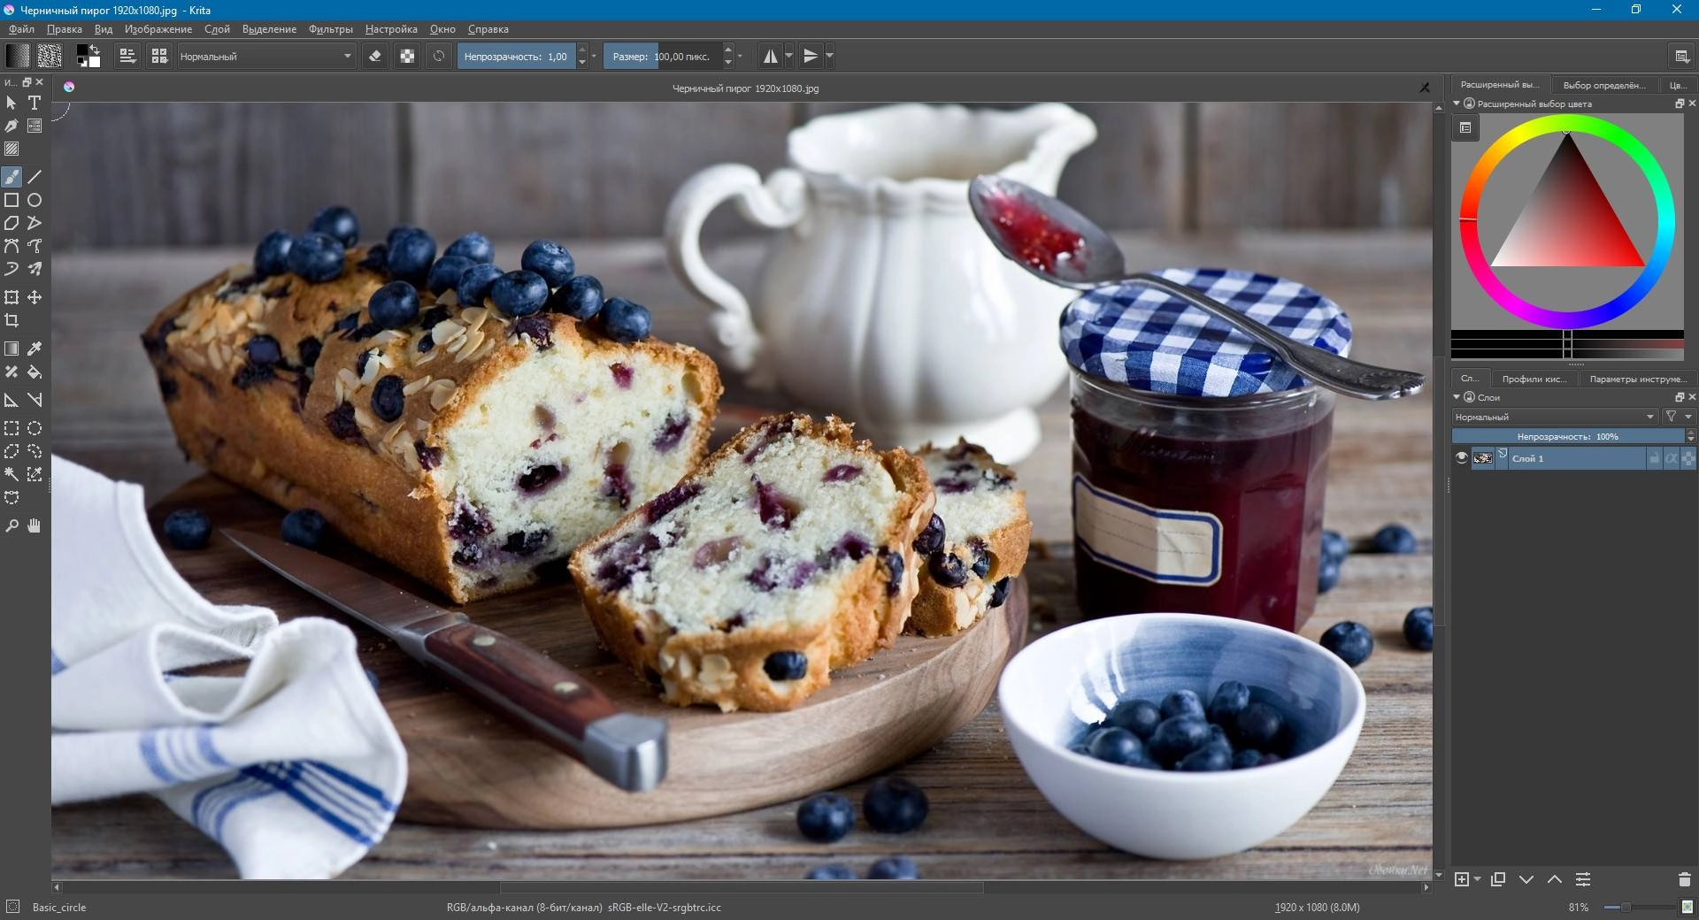Toggle lock on Слой 1

point(1654,458)
